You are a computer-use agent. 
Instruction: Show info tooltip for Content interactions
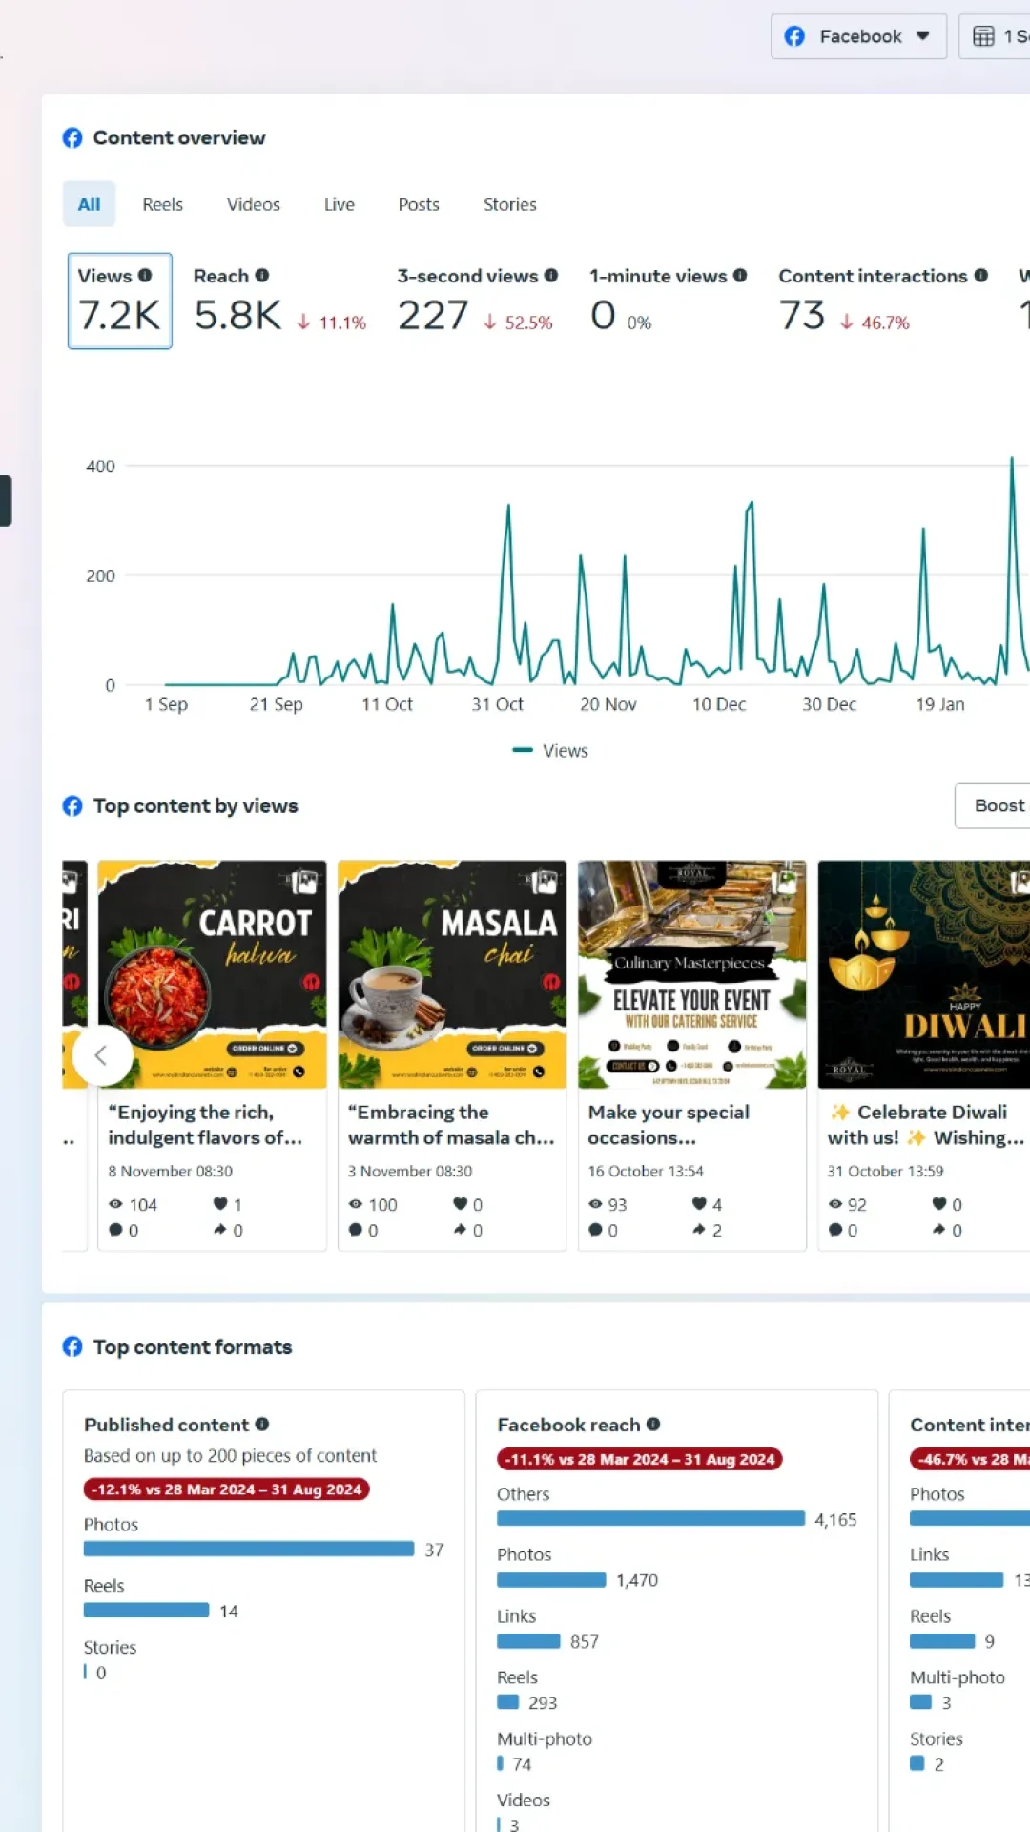(x=980, y=276)
